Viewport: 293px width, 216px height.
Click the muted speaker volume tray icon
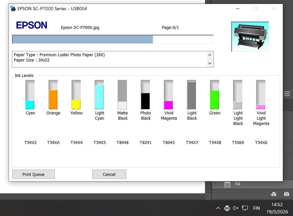point(236,208)
